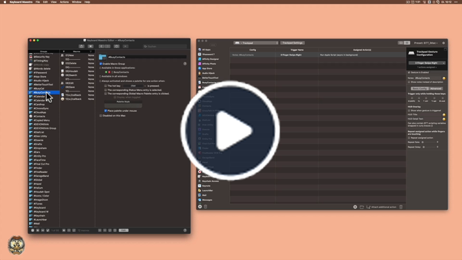The height and width of the screenshot is (260, 462).
Task: Click the Trackpad Settings button
Action: pos(292,43)
